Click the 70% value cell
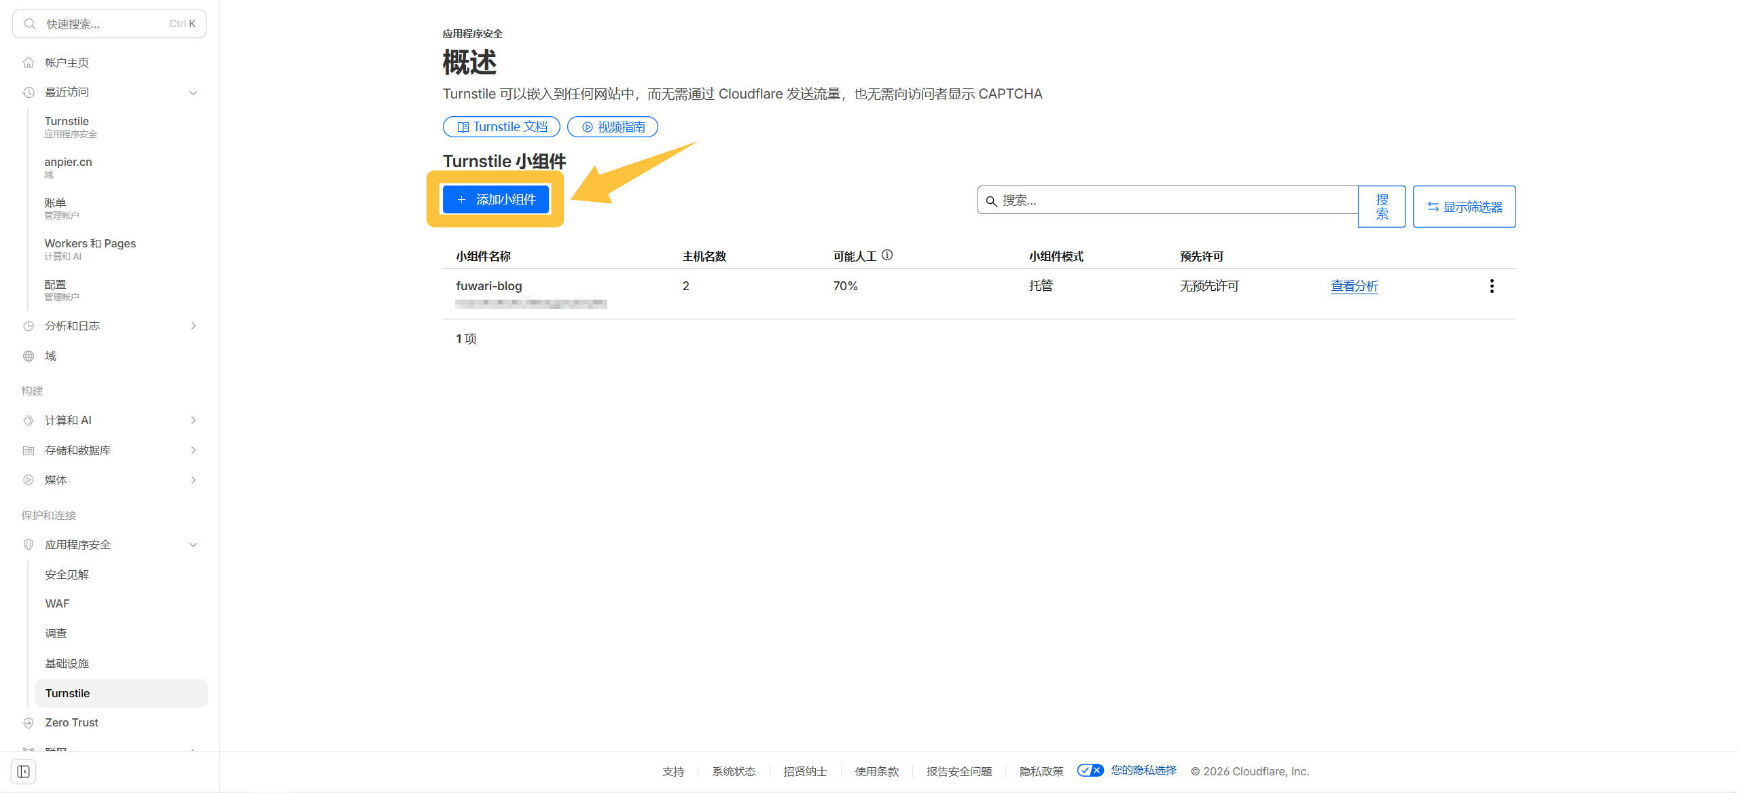Screen dimensions: 1739x793 (x=846, y=286)
